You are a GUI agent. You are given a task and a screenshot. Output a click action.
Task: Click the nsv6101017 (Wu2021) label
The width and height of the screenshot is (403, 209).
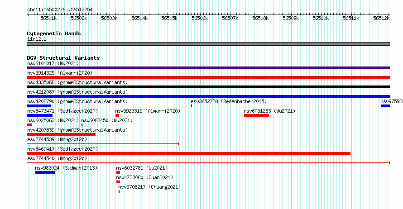[x=53, y=63]
